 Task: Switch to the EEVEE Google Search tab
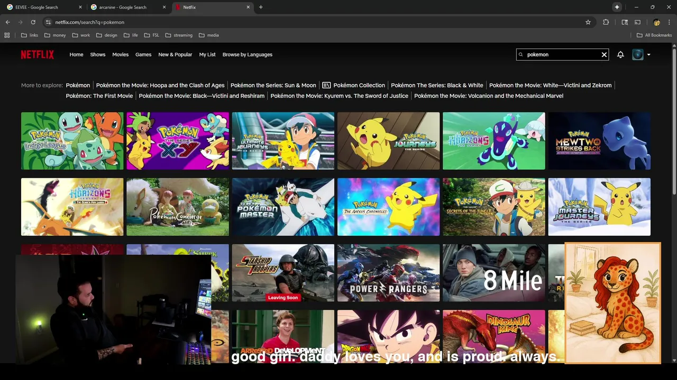tap(44, 7)
